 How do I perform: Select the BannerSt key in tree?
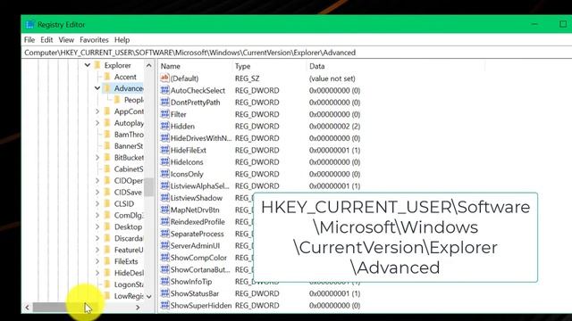click(129, 146)
